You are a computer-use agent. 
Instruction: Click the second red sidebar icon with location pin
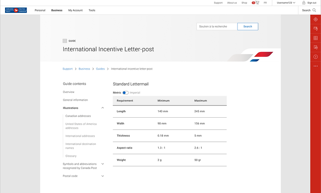click(316, 29)
